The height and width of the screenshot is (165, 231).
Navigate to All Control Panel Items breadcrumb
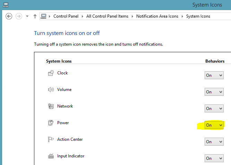pos(107,16)
